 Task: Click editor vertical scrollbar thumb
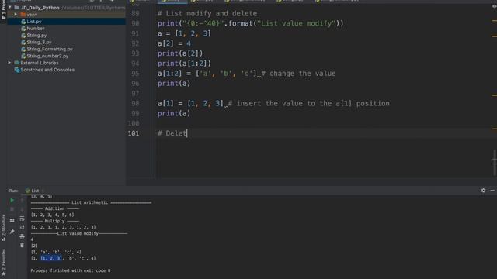coord(495,162)
